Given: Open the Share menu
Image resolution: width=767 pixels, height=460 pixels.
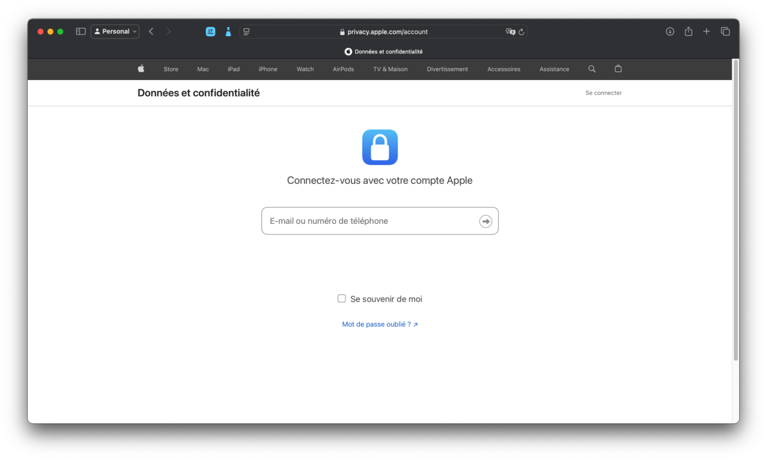Looking at the screenshot, I should pyautogui.click(x=689, y=32).
